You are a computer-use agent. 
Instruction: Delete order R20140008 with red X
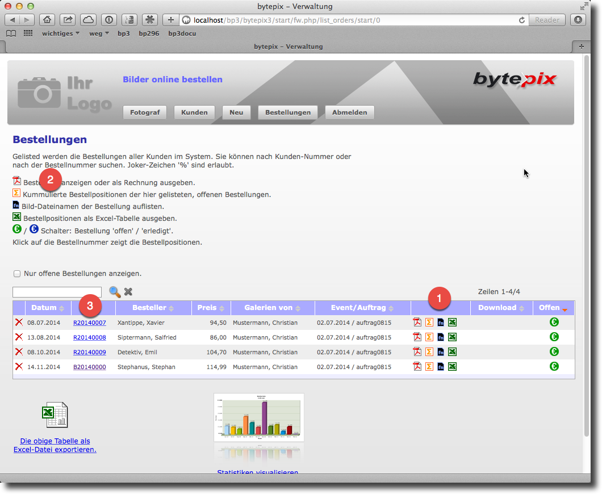coord(19,337)
